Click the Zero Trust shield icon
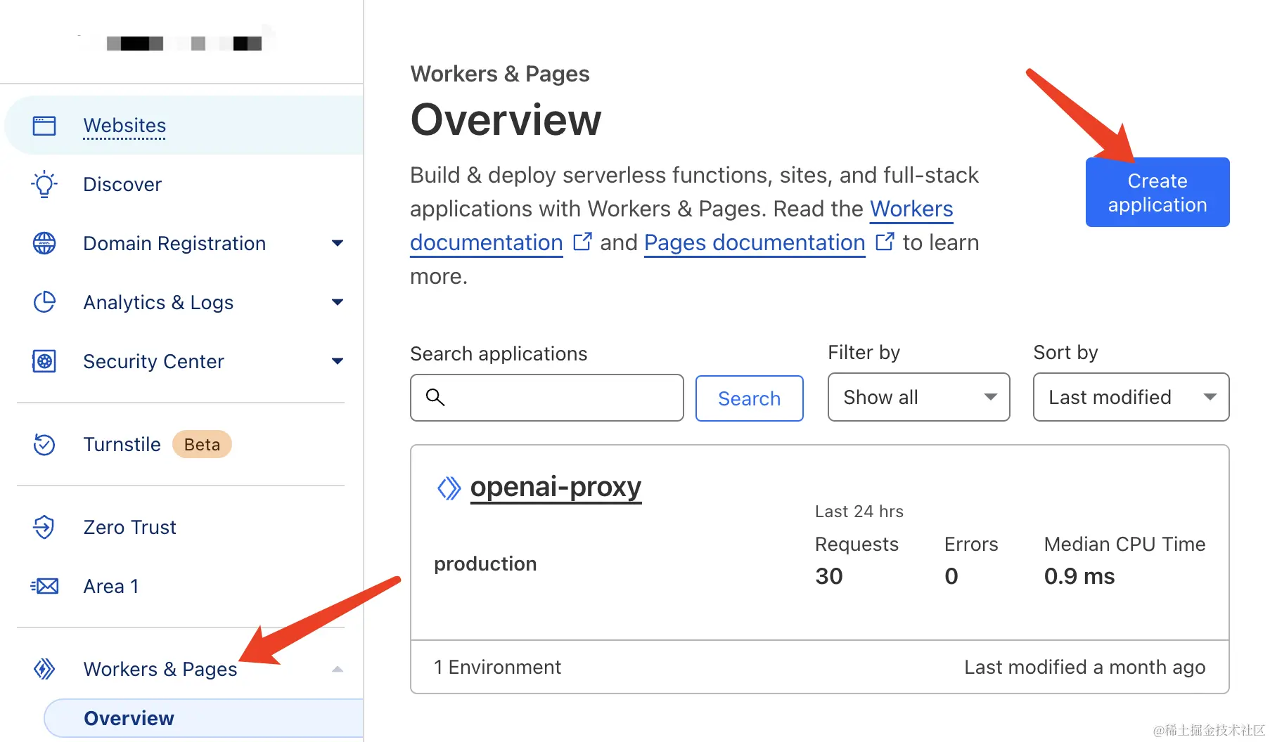Image resolution: width=1270 pixels, height=742 pixels. [44, 527]
